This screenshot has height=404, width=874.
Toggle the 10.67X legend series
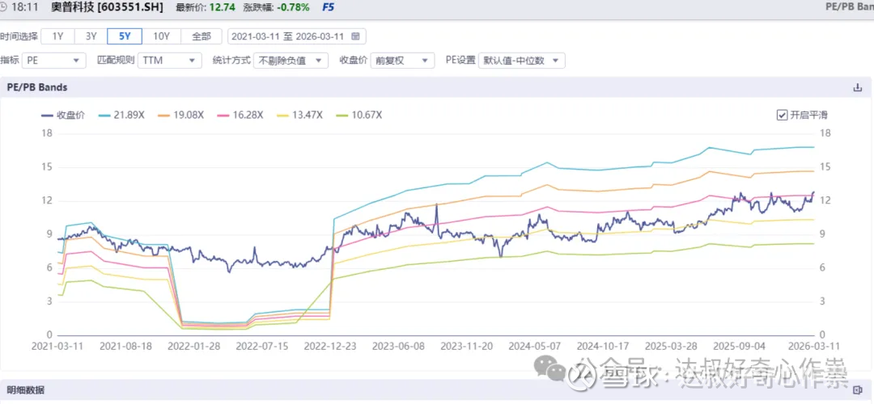pyautogui.click(x=359, y=116)
